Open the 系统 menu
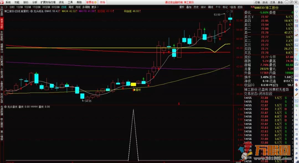The width and height of the screenshot is (299, 163). click(x=8, y=2)
